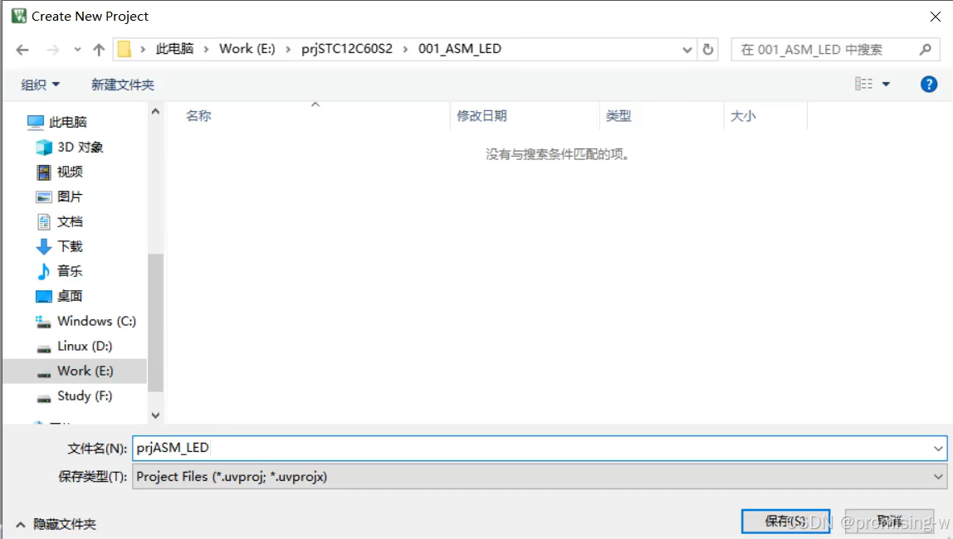Screen dimensions: 953x539
Task: Click the Windows (C:) drive icon
Action: pos(42,322)
